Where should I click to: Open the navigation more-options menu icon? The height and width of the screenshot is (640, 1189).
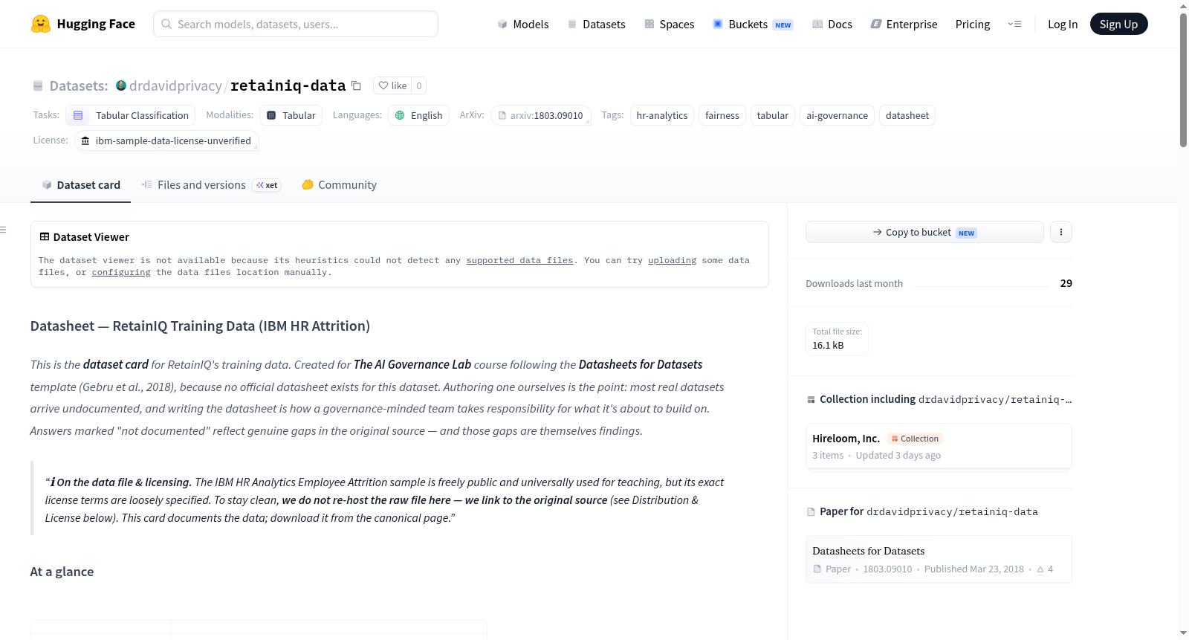coord(1014,24)
